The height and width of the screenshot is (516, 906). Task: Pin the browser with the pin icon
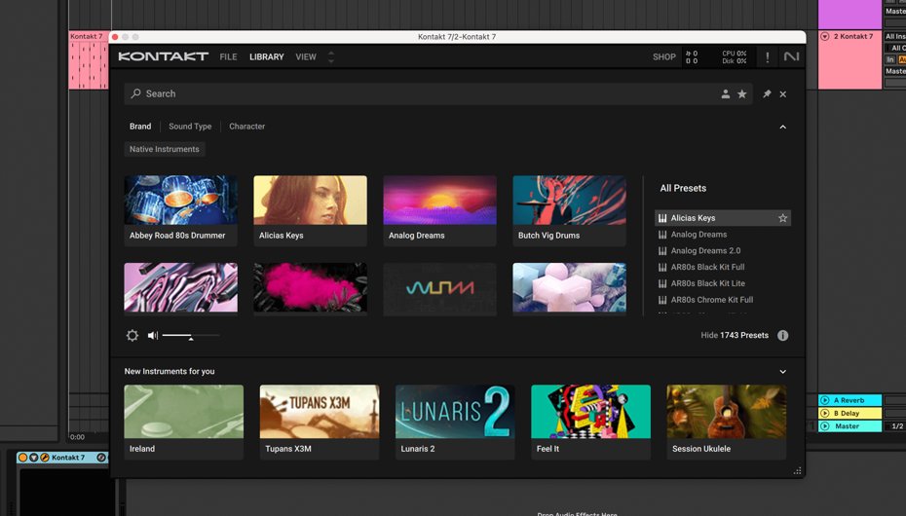click(767, 94)
